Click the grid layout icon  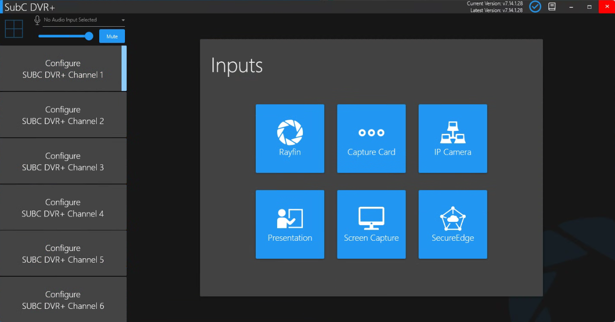(14, 29)
